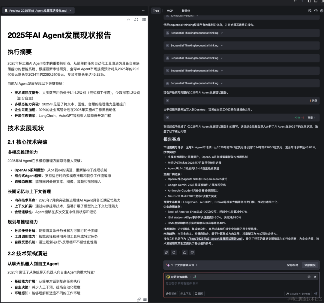Click the collapse-up chevron in the preview toolbar
This screenshot has width=324, height=303.
[x=128, y=20]
